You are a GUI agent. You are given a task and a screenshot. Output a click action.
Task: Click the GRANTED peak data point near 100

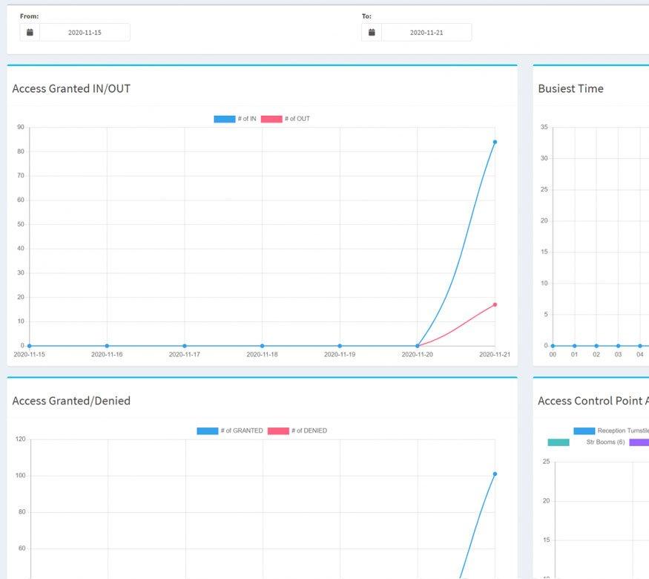(495, 472)
